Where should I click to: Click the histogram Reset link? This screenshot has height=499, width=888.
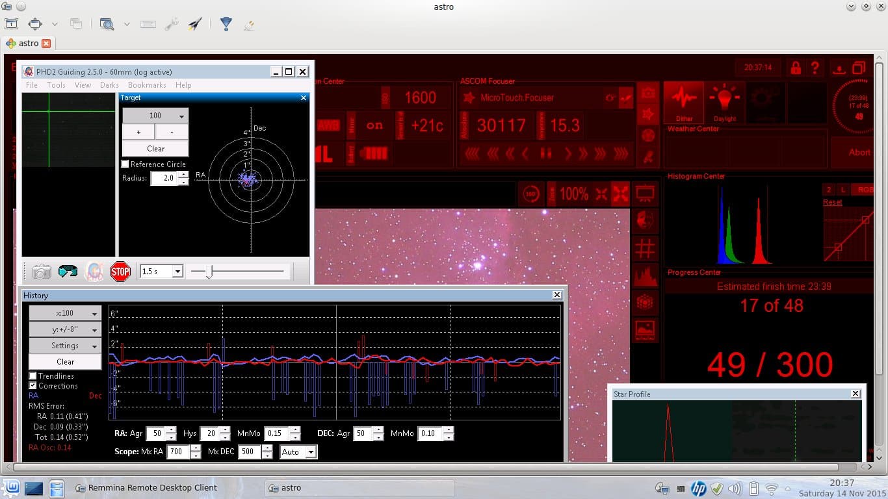click(x=832, y=202)
